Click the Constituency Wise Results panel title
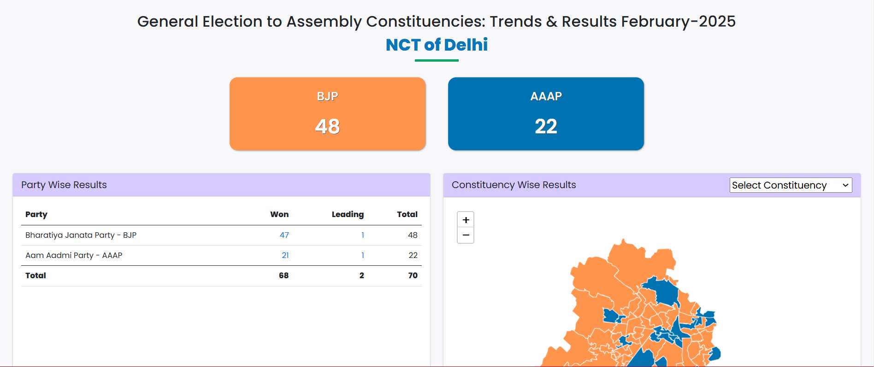The width and height of the screenshot is (874, 367). (x=514, y=185)
